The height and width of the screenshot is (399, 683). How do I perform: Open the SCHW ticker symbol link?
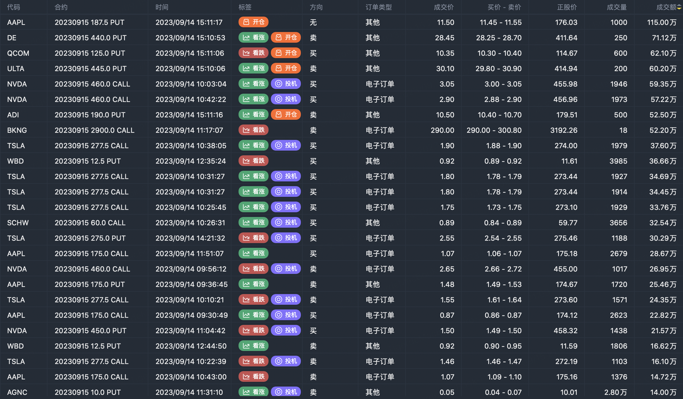[x=18, y=223]
